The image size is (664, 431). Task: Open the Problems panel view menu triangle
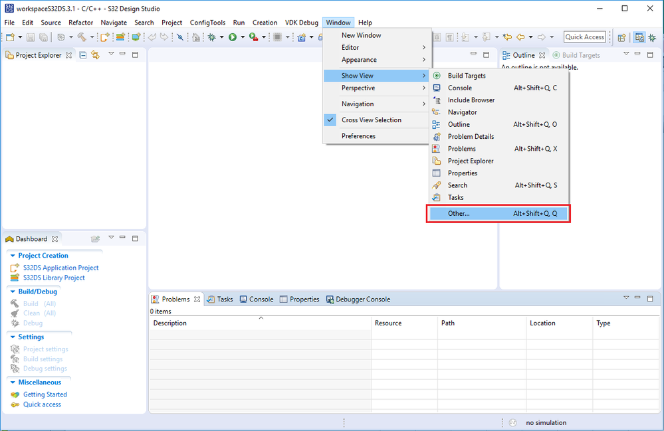(x=626, y=298)
